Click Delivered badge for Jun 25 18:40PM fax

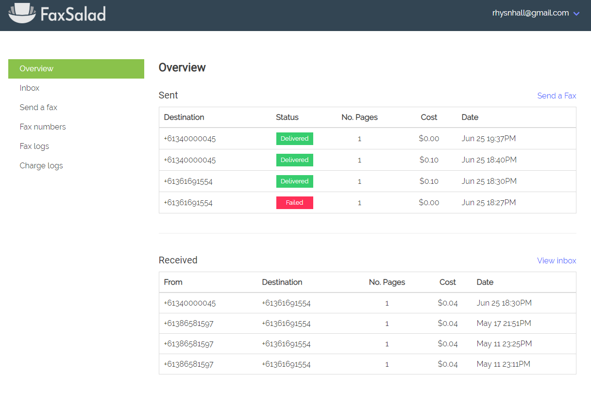point(295,160)
